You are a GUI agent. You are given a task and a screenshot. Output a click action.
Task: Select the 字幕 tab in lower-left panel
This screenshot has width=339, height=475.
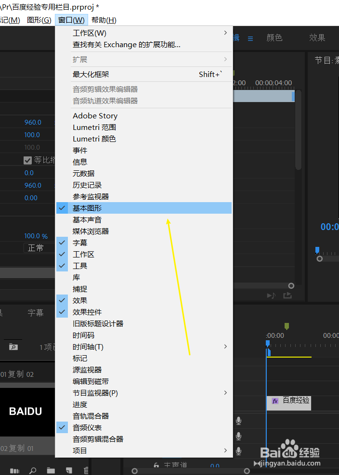pos(36,313)
